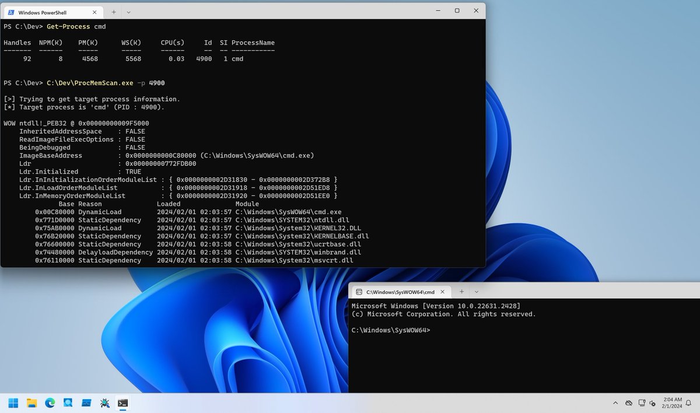700x413 pixels.
Task: Click the PowerShell icon in the tab
Action: (11, 12)
